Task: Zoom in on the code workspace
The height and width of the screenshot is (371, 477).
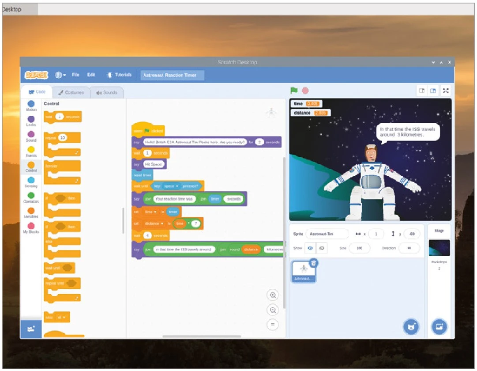Action: (x=273, y=295)
